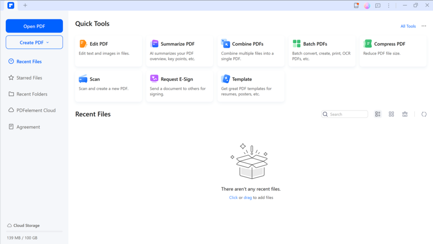Click the Scan tool icon
433x244 pixels.
83,79
